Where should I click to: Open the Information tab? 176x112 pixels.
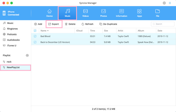pyautogui.click(x=121, y=13)
